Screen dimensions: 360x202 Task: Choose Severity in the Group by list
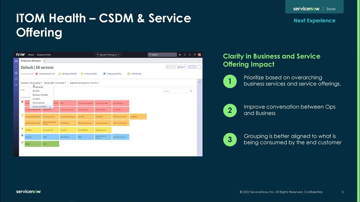pyautogui.click(x=36, y=91)
